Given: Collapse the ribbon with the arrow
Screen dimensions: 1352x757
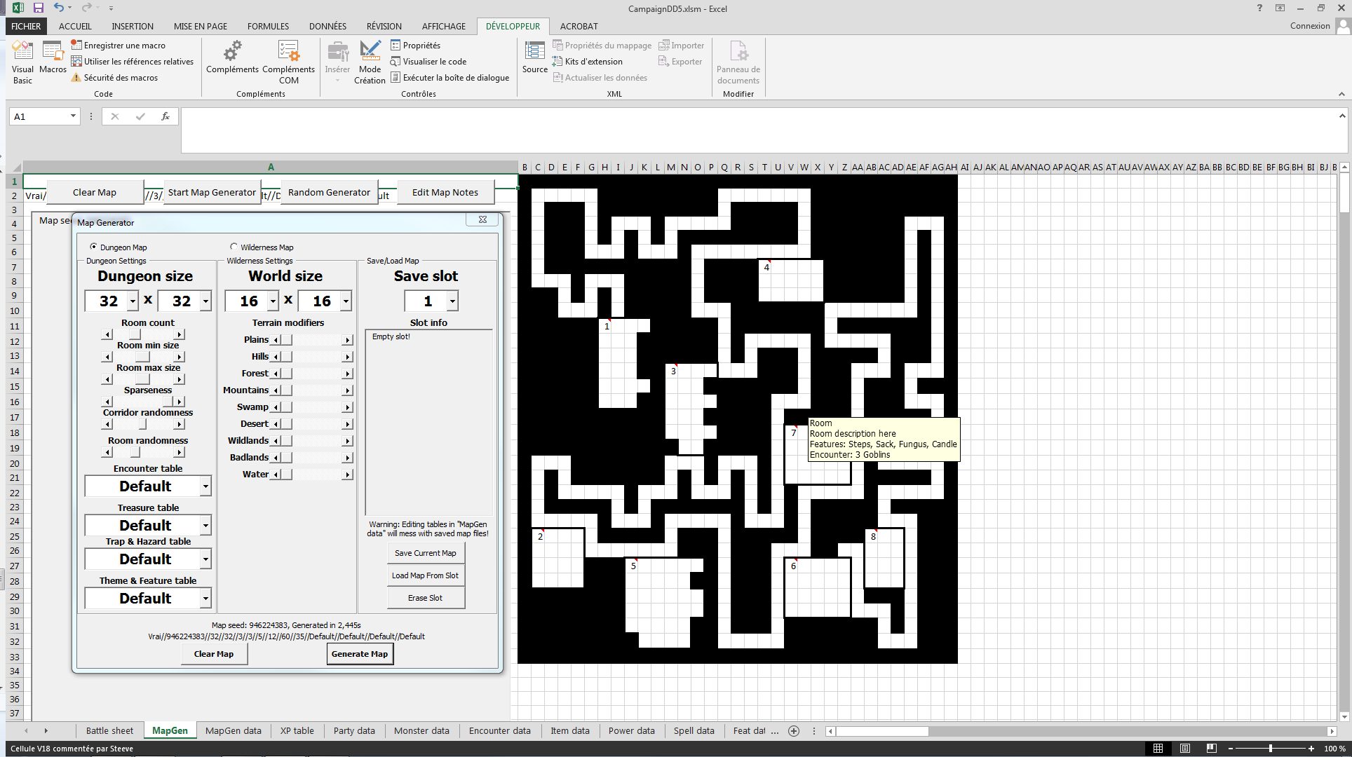Looking at the screenshot, I should (1341, 94).
